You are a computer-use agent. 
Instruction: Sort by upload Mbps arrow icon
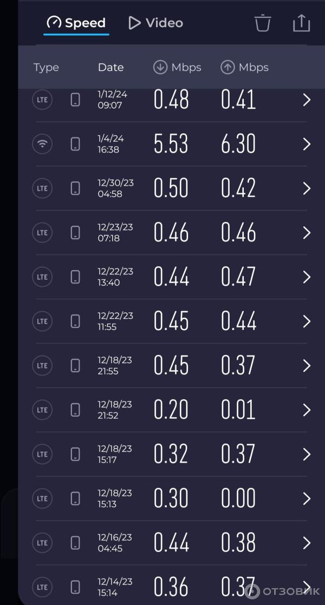[x=227, y=67]
